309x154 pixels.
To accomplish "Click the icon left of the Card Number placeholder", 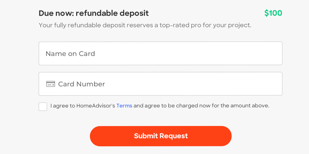I will click(x=51, y=84).
